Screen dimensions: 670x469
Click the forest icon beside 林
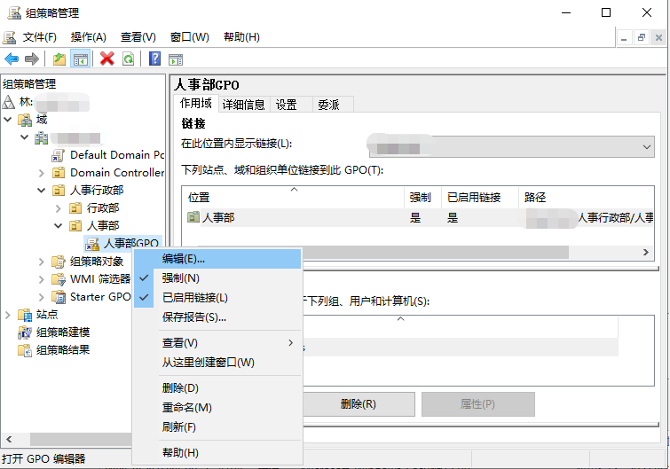click(8, 102)
